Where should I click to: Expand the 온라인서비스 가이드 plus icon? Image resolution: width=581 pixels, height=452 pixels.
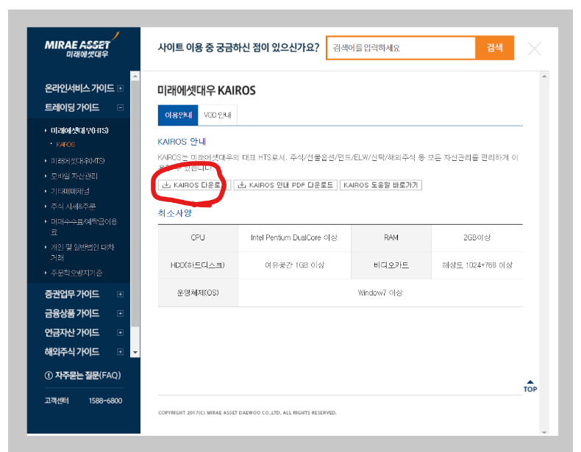point(120,88)
